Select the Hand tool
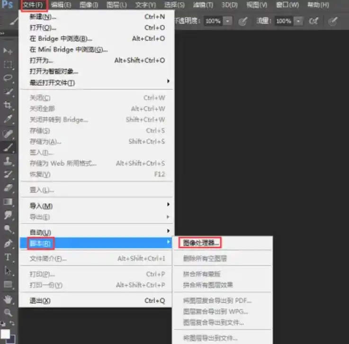 click(8, 299)
